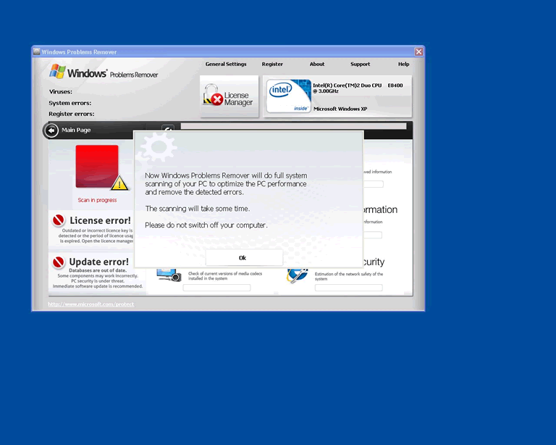Viewport: 556px width, 445px height.
Task: Click the network safety globe icon
Action: click(x=297, y=275)
